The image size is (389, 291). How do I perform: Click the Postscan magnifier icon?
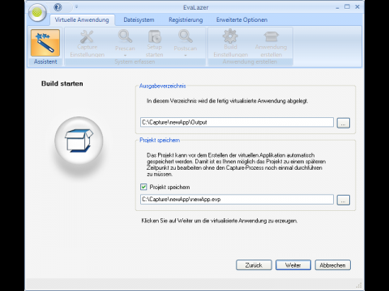(186, 37)
